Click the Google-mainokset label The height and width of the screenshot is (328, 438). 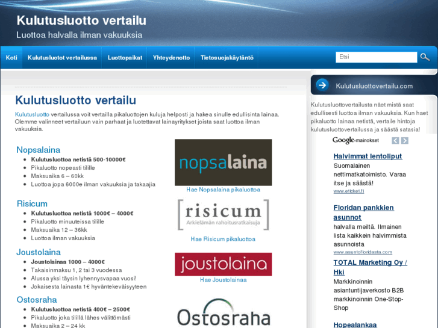tap(355, 140)
